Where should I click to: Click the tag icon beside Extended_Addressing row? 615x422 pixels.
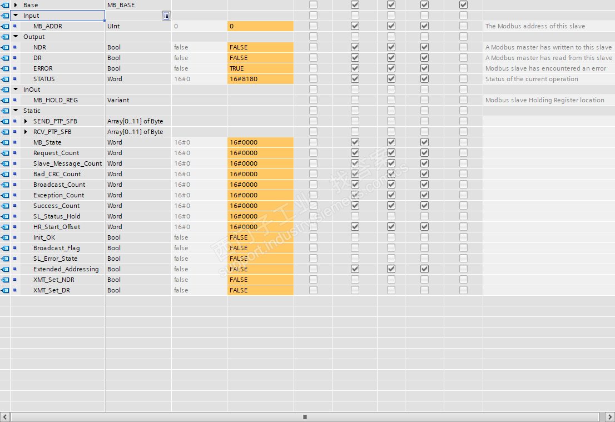point(5,270)
